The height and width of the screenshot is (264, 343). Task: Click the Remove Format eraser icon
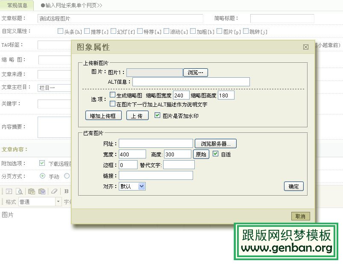coord(54,191)
